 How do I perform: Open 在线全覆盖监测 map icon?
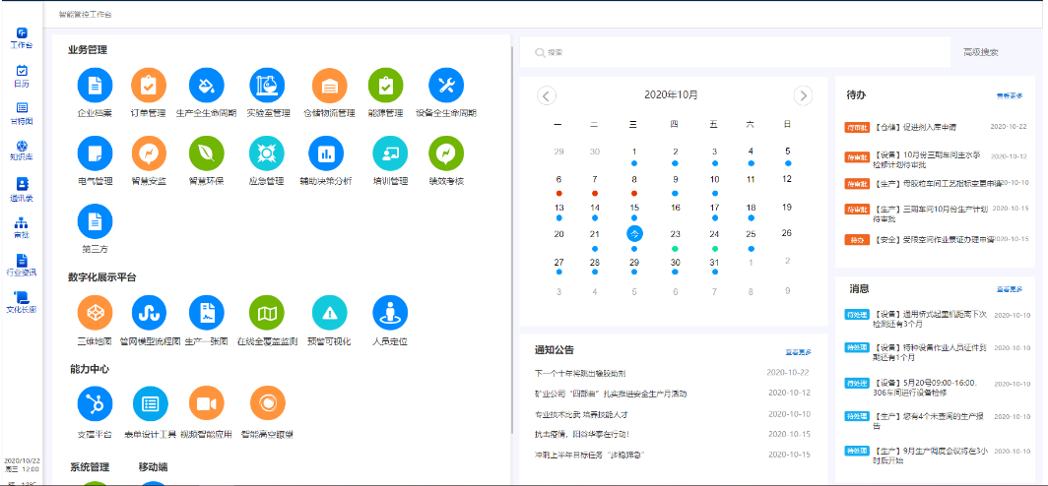tap(267, 312)
